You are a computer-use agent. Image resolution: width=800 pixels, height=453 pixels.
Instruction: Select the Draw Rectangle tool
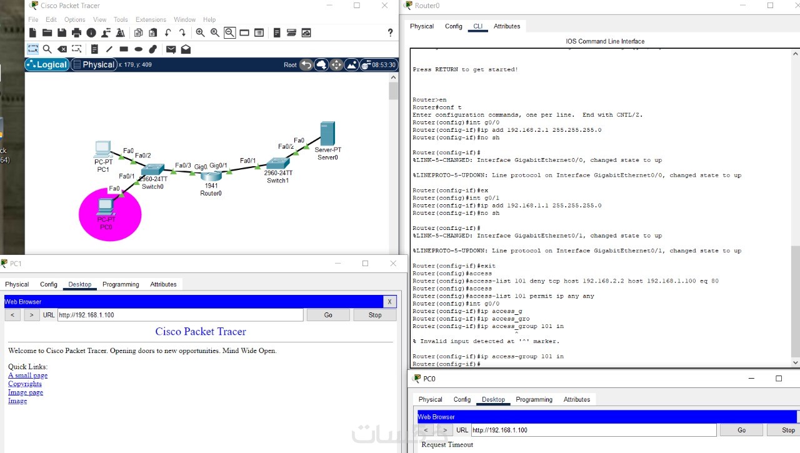coord(124,49)
